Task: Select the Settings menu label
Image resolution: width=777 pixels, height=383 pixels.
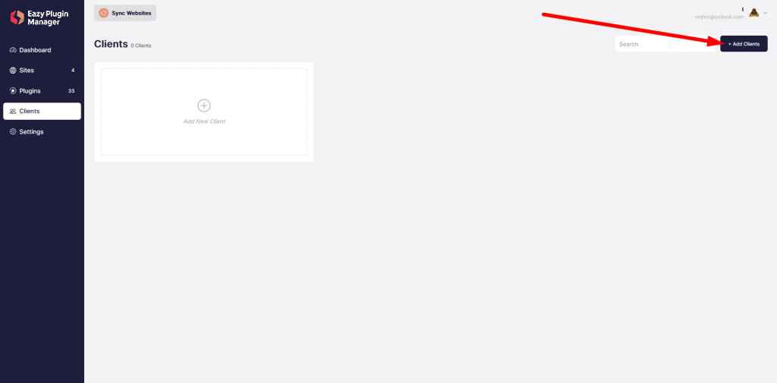Action: click(31, 132)
